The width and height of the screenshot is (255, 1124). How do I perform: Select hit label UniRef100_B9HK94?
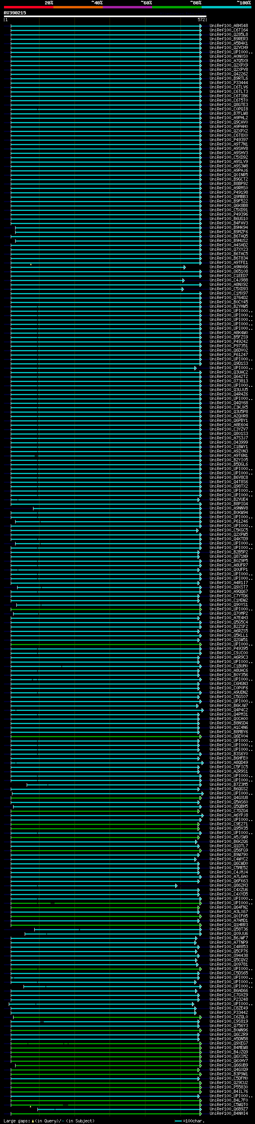pos(229,227)
